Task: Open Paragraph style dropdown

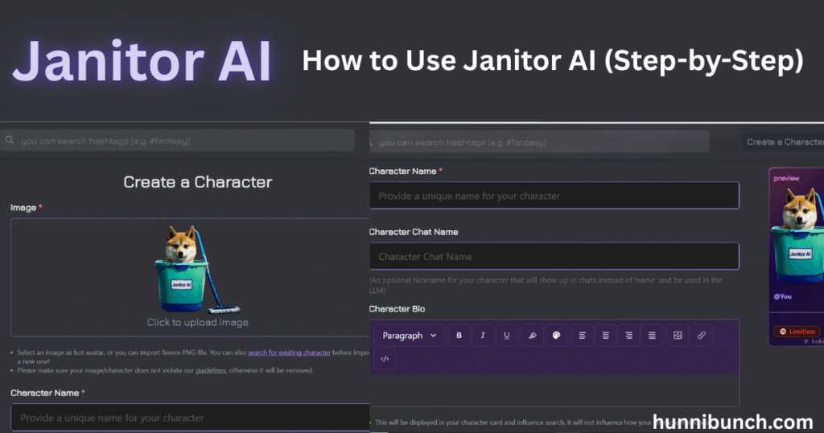Action: coord(409,336)
